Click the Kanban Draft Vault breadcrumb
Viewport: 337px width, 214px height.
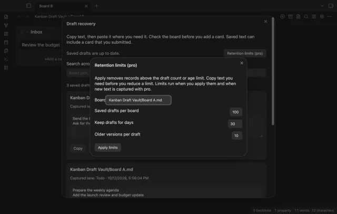(x=51, y=16)
